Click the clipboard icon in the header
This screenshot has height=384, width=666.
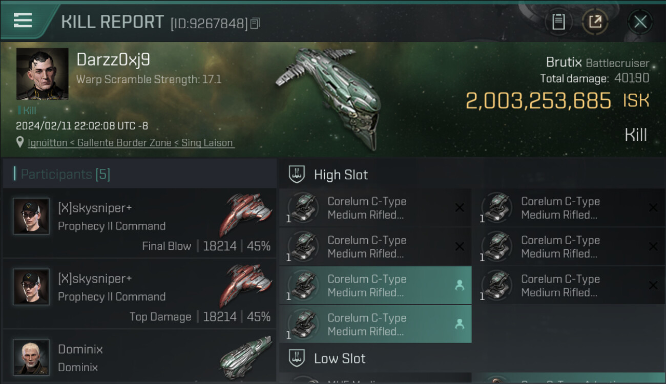558,22
